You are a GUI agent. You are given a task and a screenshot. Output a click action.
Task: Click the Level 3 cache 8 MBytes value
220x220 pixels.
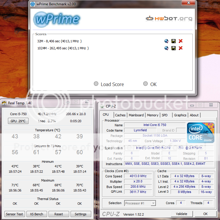[184, 192]
